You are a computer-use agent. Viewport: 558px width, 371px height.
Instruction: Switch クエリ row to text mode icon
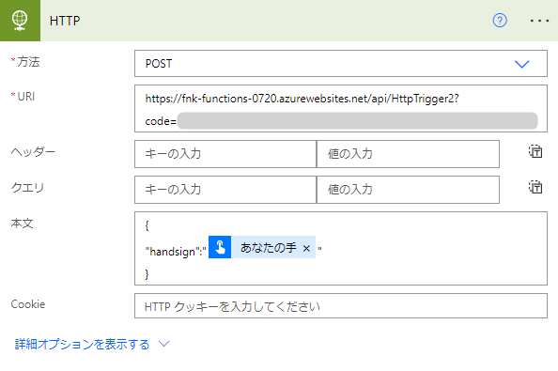click(x=535, y=187)
